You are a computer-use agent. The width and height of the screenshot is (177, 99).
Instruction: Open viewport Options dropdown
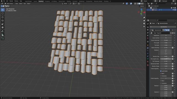click(143, 6)
